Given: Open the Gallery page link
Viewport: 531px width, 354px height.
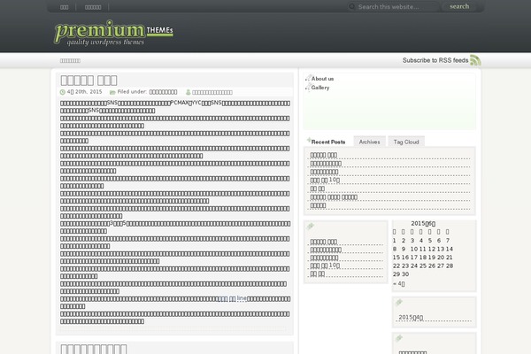Looking at the screenshot, I should point(320,88).
